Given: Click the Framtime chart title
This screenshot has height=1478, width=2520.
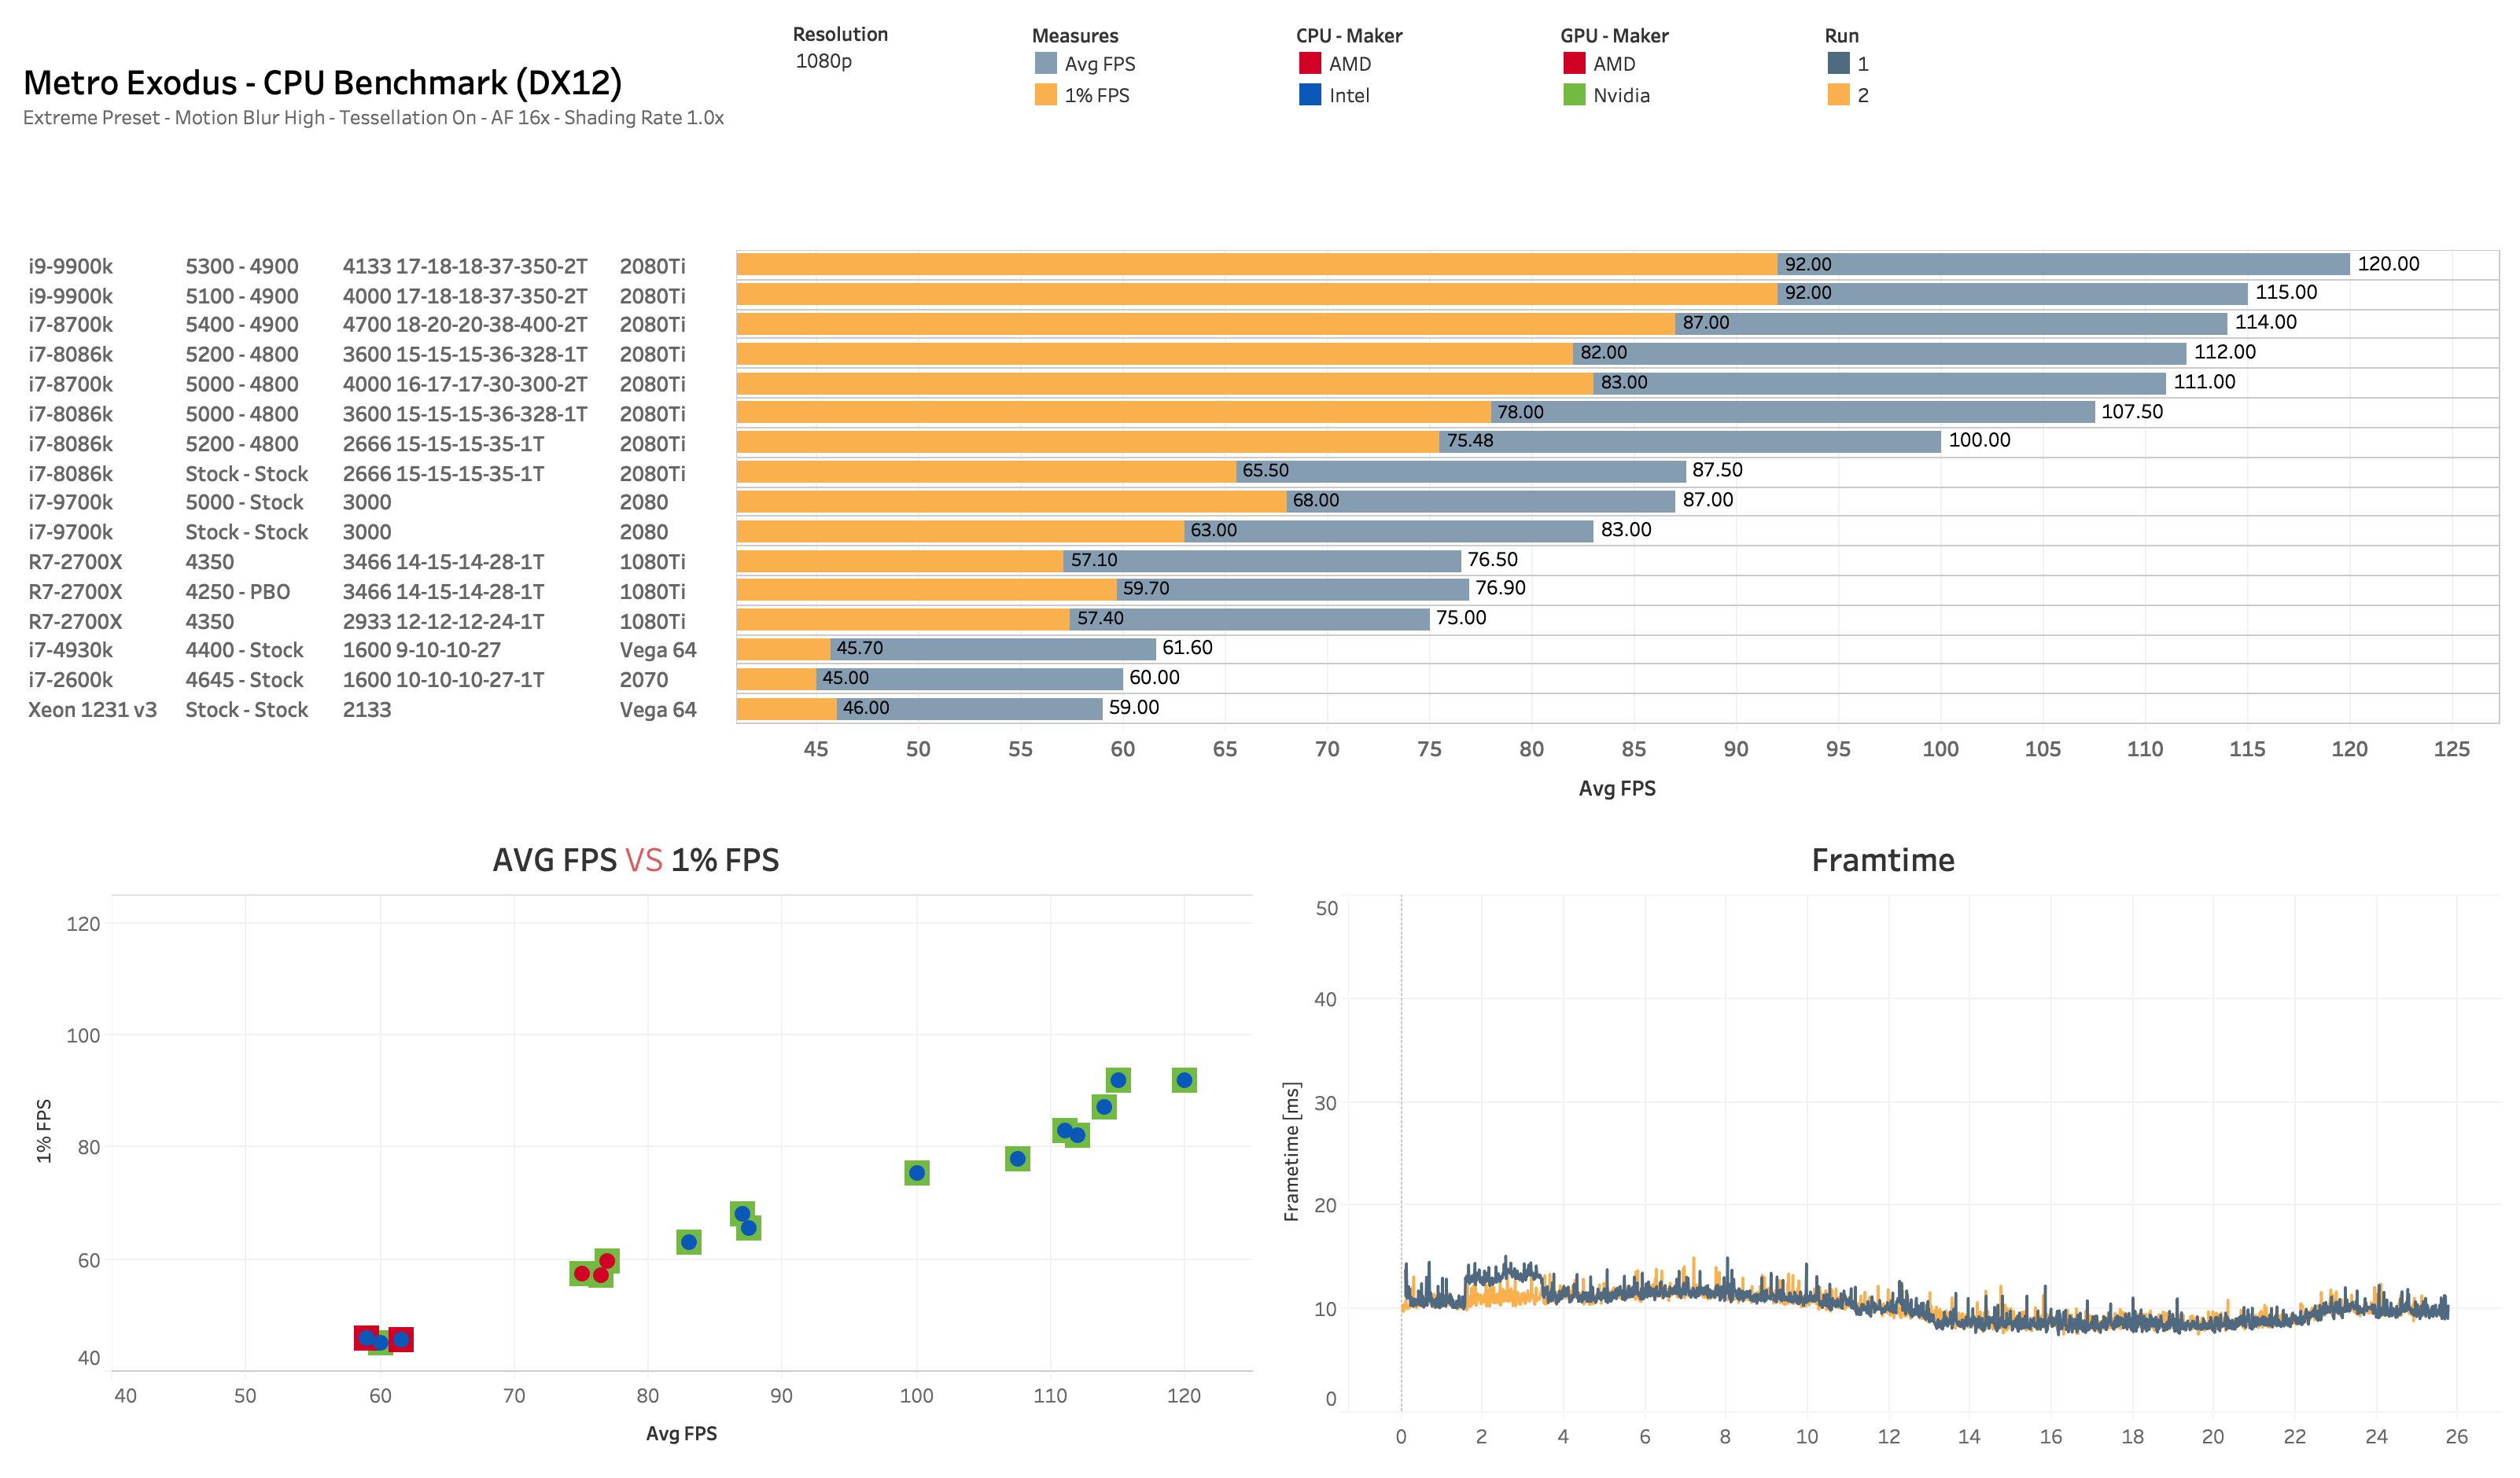Looking at the screenshot, I should click(1882, 860).
